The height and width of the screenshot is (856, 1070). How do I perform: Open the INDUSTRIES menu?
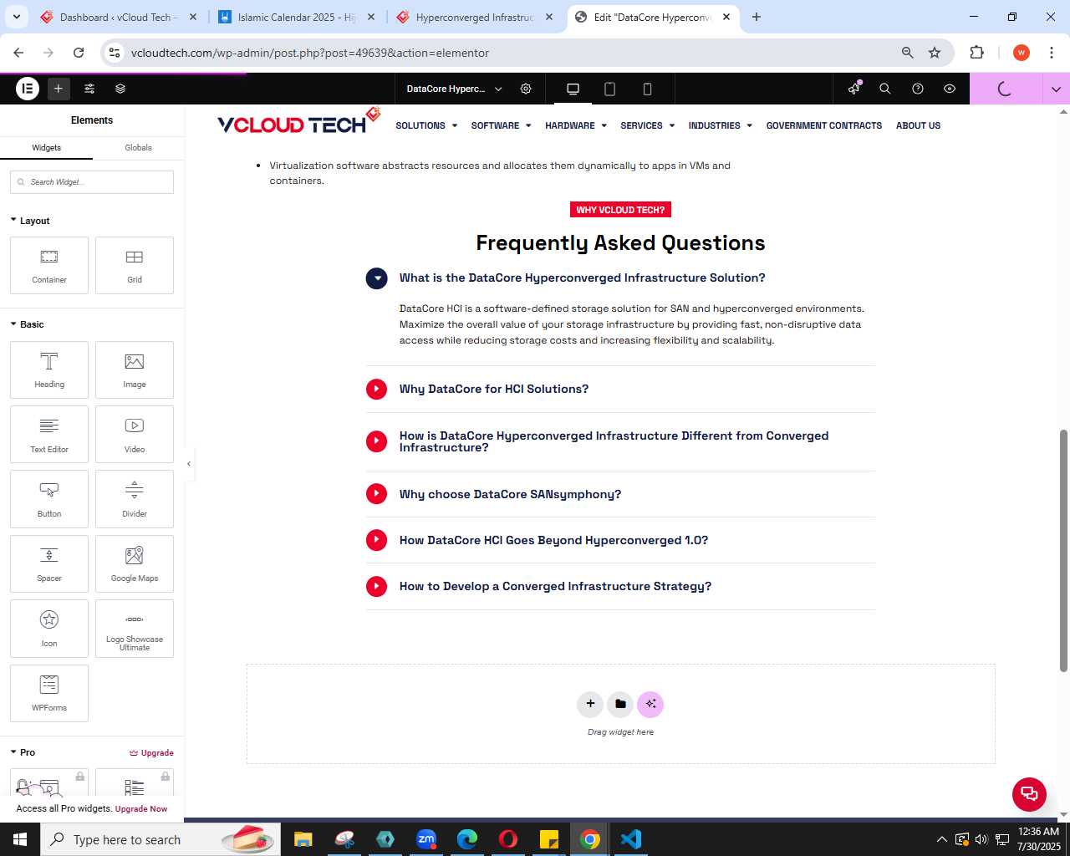click(720, 125)
